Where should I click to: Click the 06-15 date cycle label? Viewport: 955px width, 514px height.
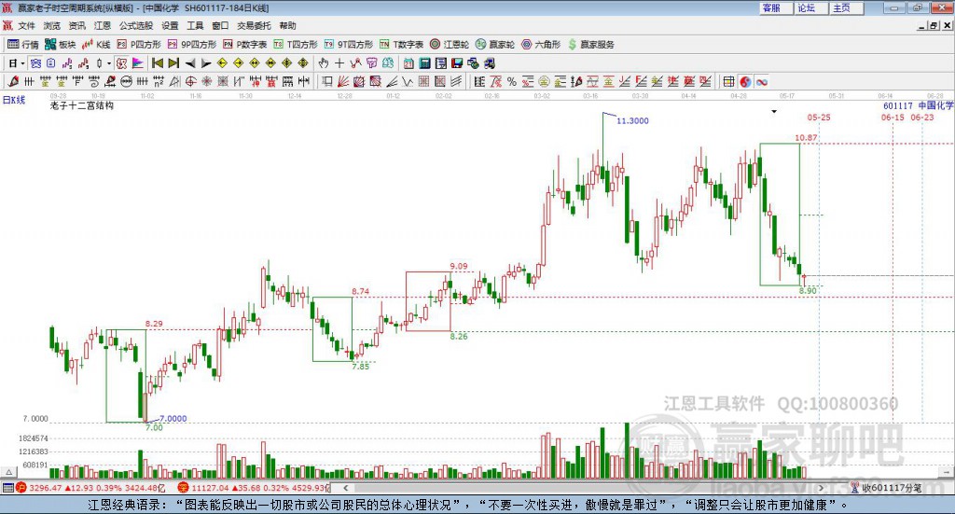click(x=893, y=117)
